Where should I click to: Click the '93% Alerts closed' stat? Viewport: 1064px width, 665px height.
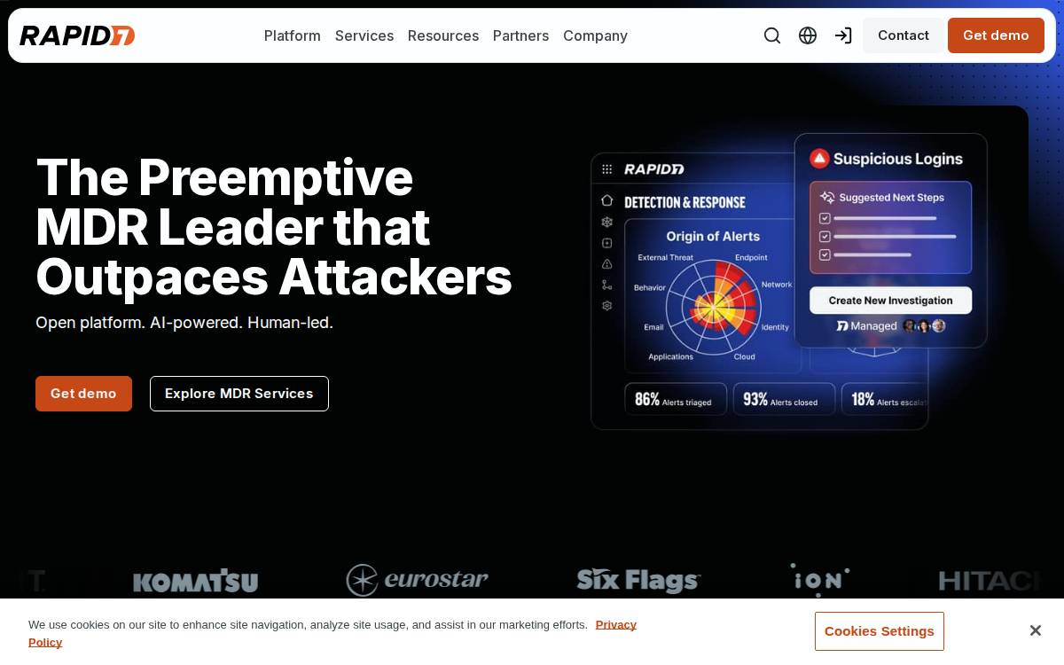tap(784, 399)
